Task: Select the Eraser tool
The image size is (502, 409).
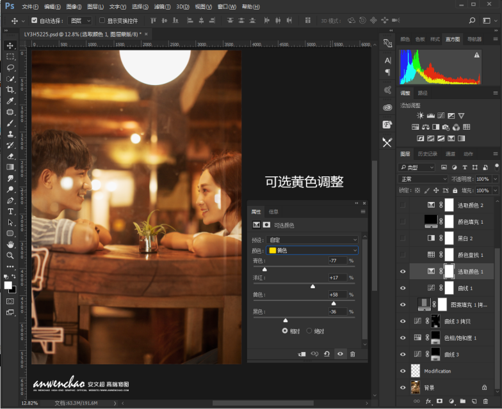Action: [10, 156]
